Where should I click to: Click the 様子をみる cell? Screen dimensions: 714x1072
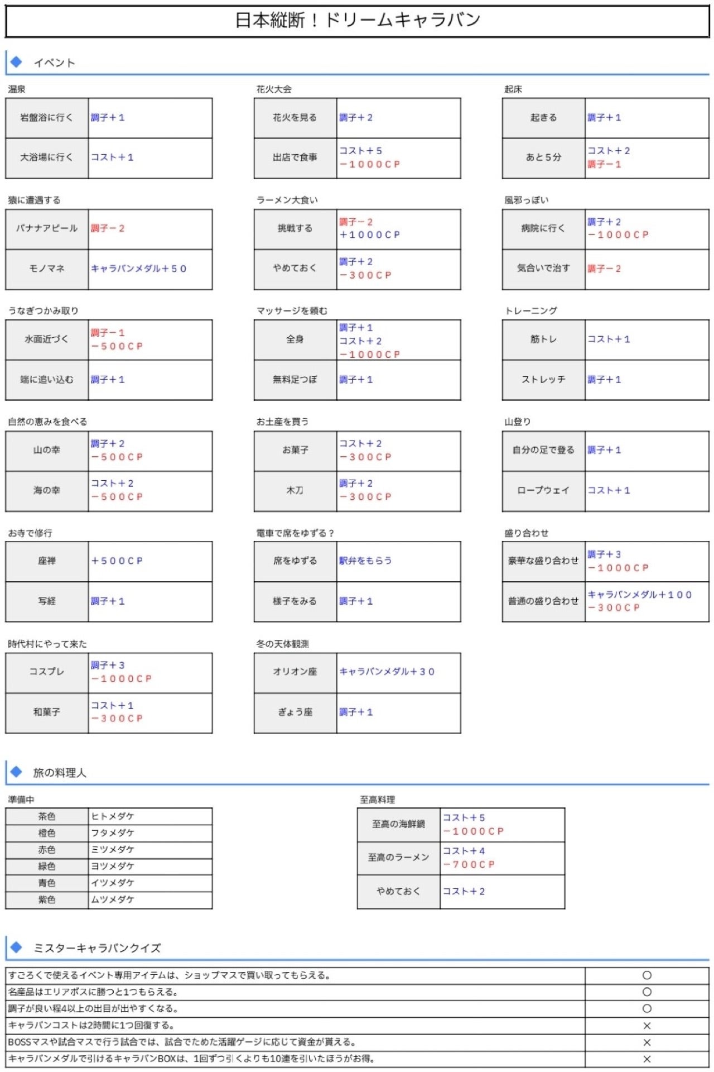pos(295,601)
